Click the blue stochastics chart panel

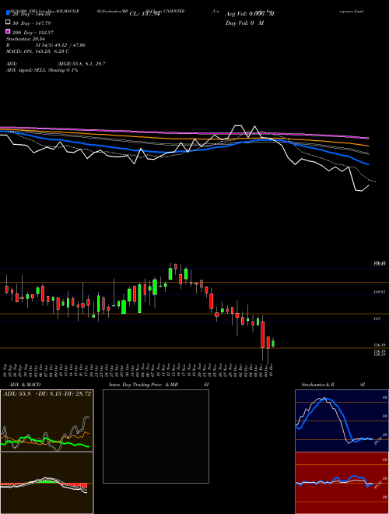(x=342, y=421)
